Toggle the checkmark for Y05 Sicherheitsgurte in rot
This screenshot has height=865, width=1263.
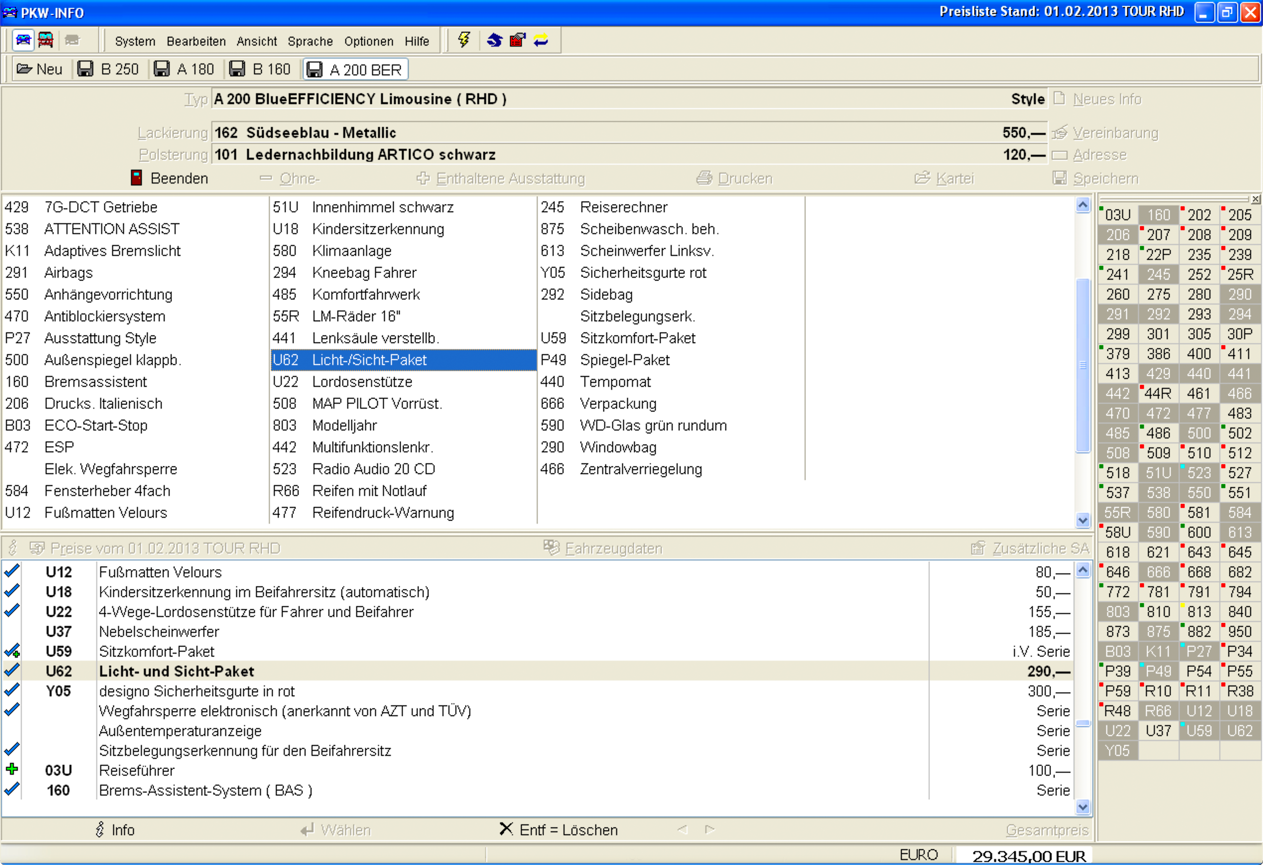point(11,690)
